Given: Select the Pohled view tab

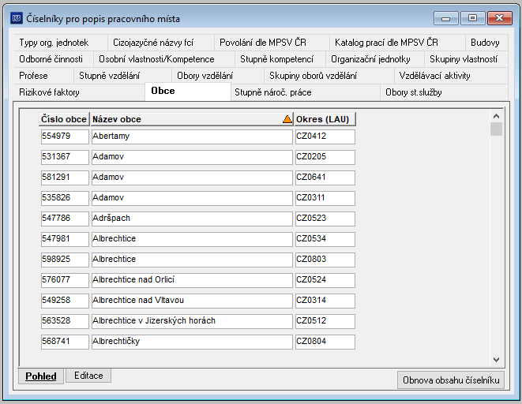Looking at the screenshot, I should pyautogui.click(x=41, y=376).
